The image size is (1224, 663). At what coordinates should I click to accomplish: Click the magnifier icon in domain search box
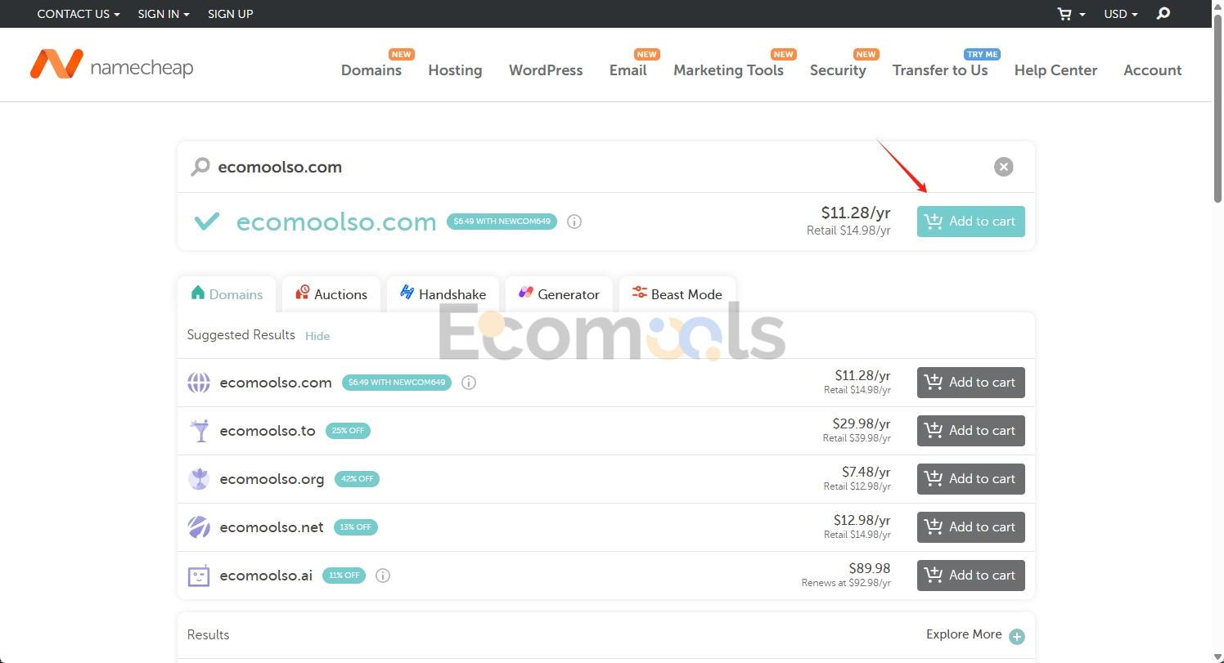click(x=200, y=167)
